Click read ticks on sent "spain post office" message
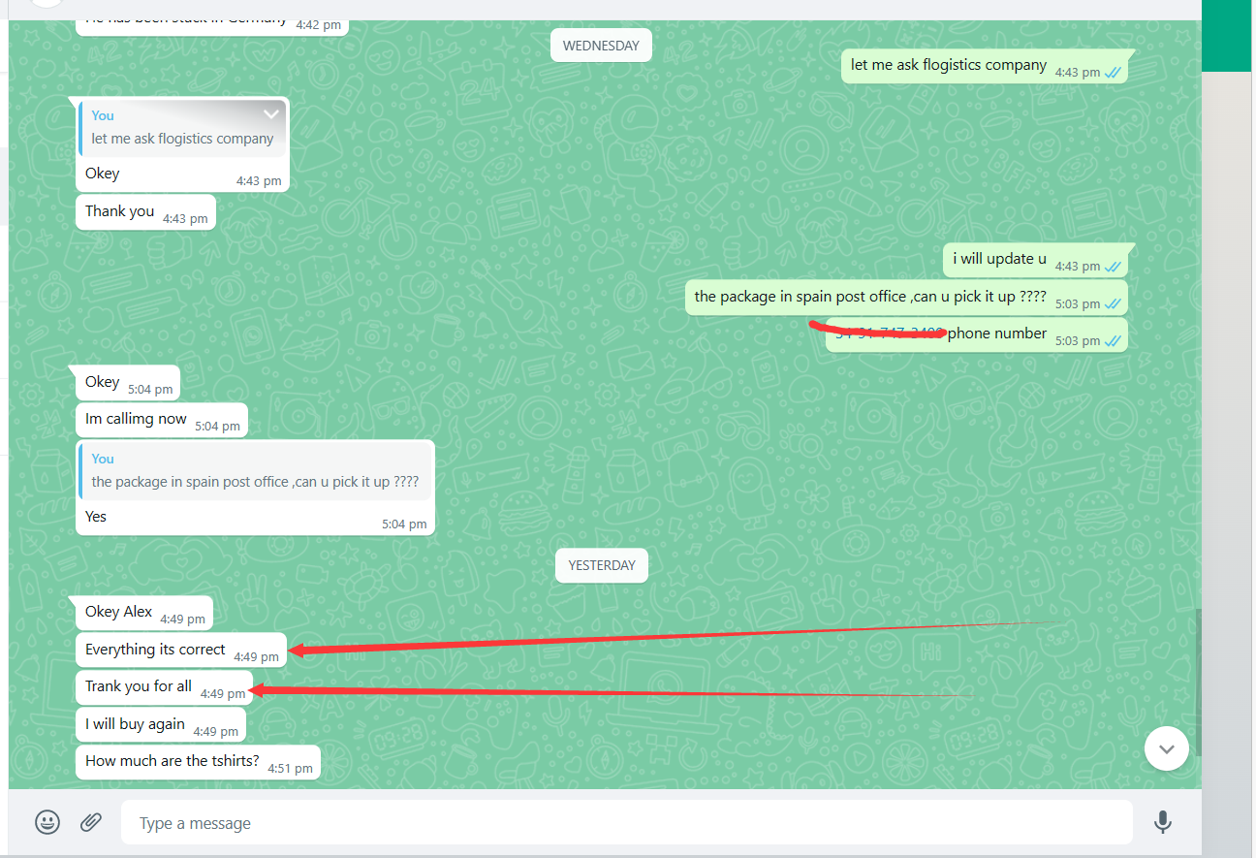 [x=1114, y=304]
